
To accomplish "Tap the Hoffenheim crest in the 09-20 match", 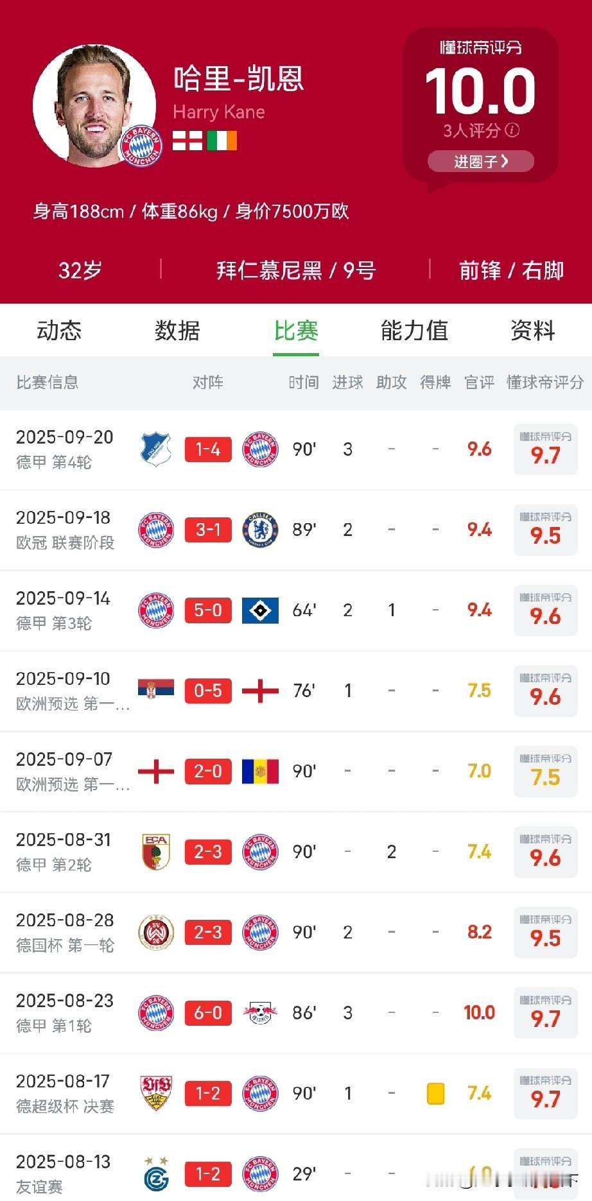I will pyautogui.click(x=156, y=449).
